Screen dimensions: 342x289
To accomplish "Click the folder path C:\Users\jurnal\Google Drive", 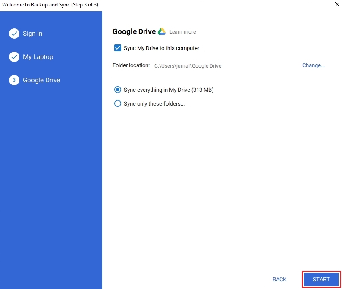I will tap(188, 66).
